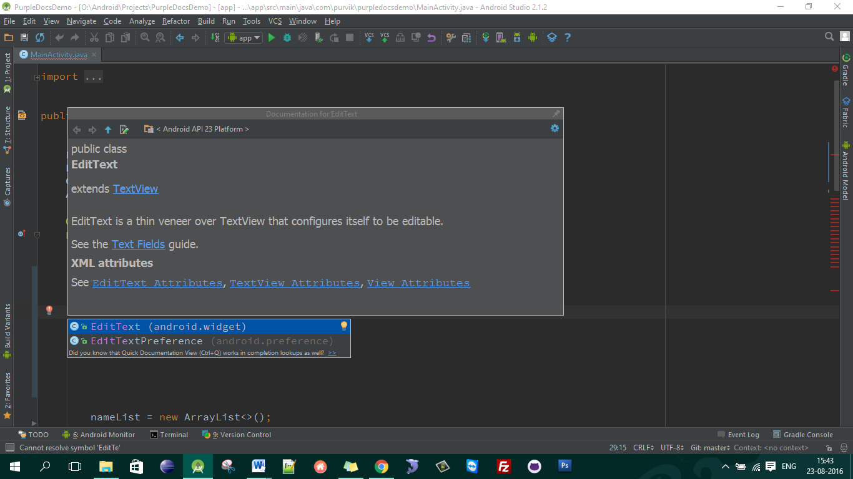Open the Refactor menu
The height and width of the screenshot is (479, 853).
(x=176, y=21)
